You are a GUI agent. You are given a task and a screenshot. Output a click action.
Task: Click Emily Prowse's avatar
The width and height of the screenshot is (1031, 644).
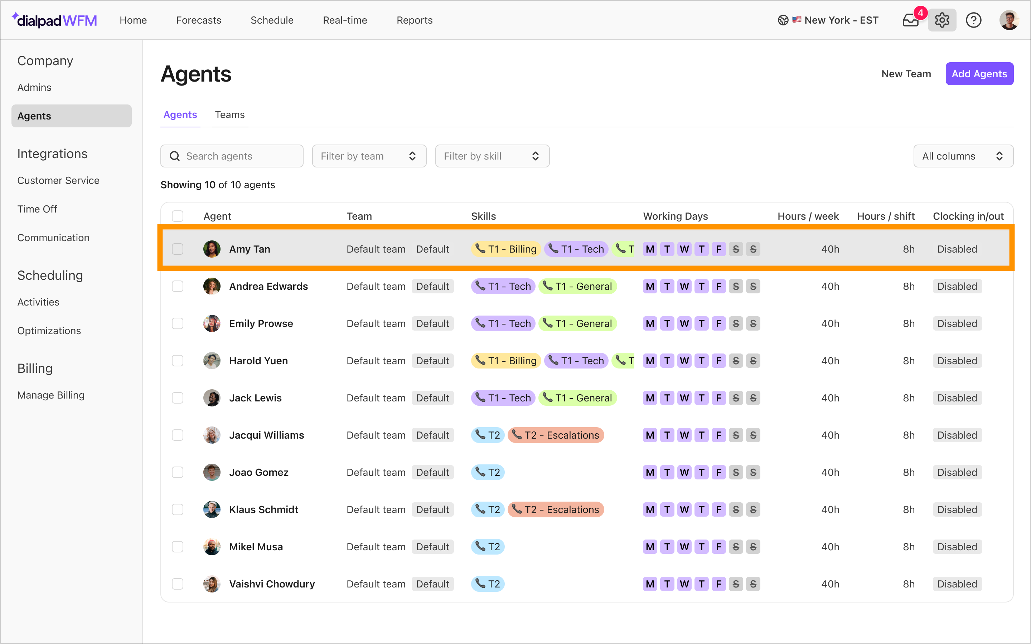(212, 323)
